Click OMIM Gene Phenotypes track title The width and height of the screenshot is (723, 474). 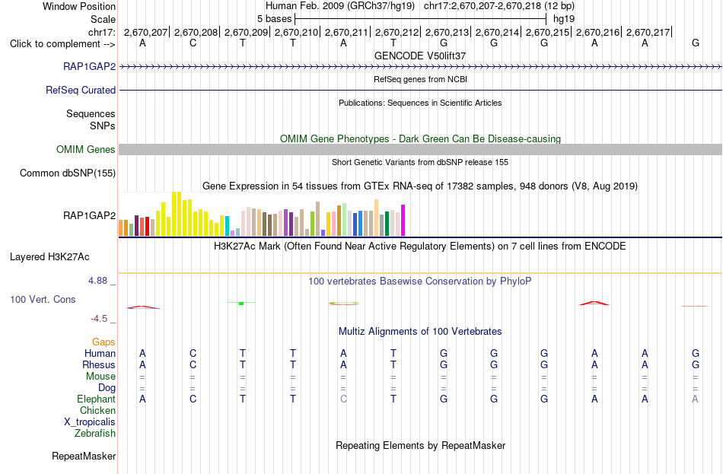[420, 138]
